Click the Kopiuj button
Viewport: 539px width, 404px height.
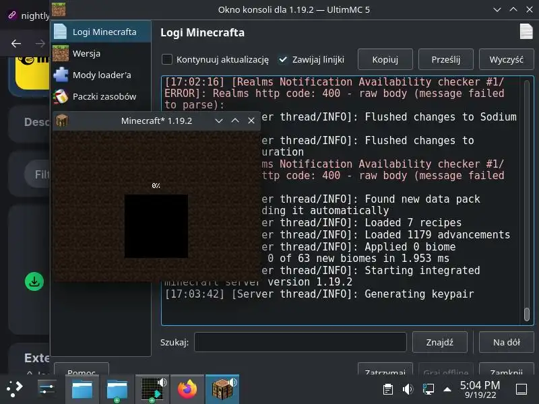pyautogui.click(x=385, y=59)
